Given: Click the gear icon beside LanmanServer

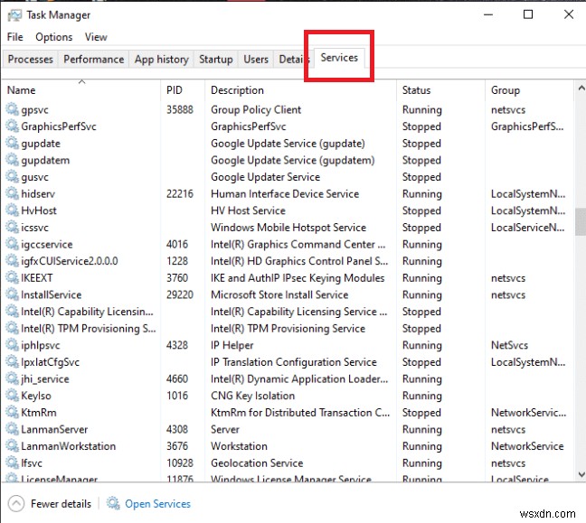Looking at the screenshot, I should [x=12, y=429].
